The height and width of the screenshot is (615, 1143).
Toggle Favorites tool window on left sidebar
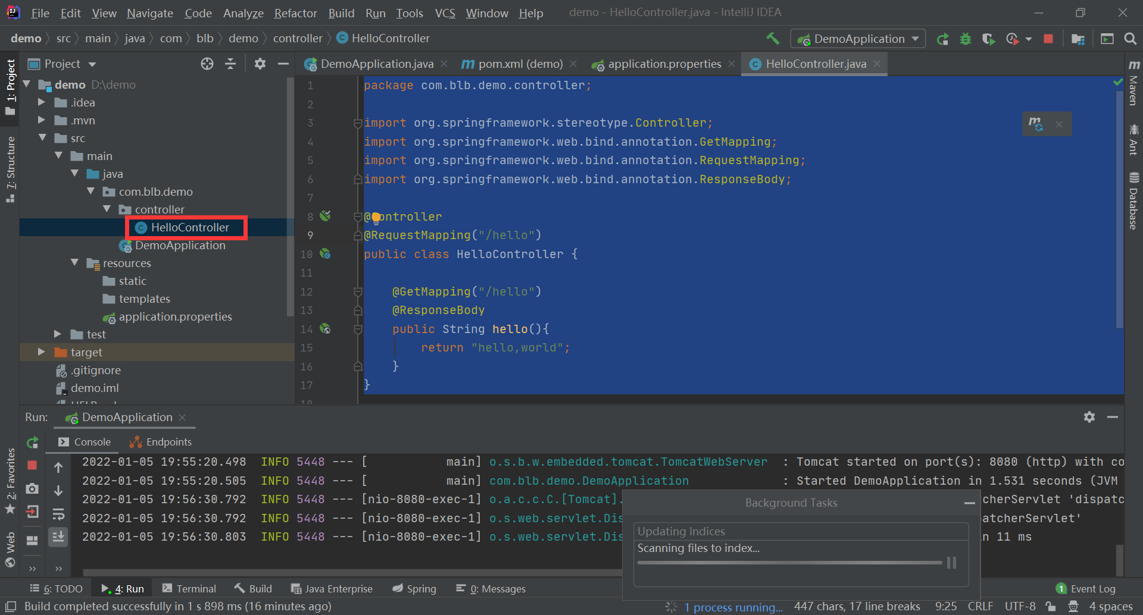(10, 482)
